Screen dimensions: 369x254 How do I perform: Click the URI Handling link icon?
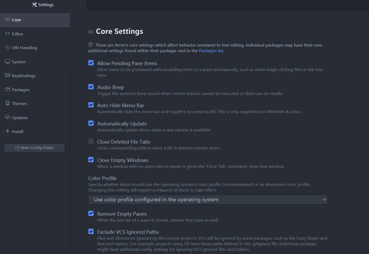[7, 47]
